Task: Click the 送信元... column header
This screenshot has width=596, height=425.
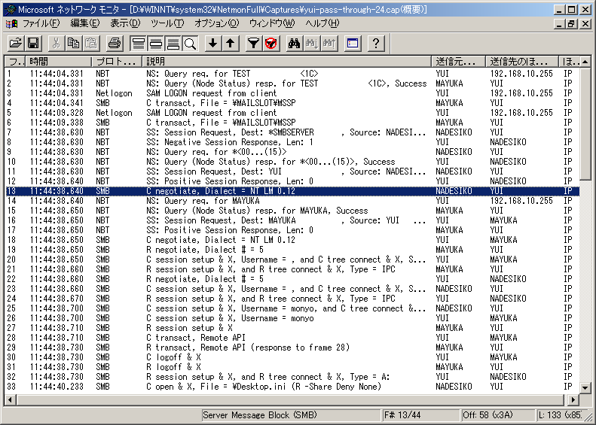Action: pyautogui.click(x=458, y=62)
